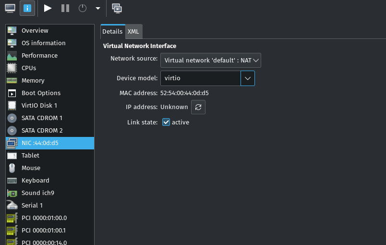Open the shutdown options dropdown arrow
Screen dimensions: 386x245
coord(97,8)
